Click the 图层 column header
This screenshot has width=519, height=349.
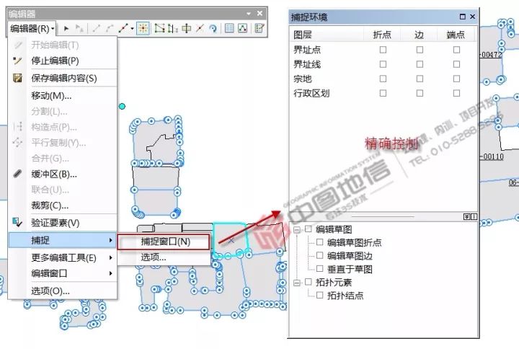pos(327,35)
